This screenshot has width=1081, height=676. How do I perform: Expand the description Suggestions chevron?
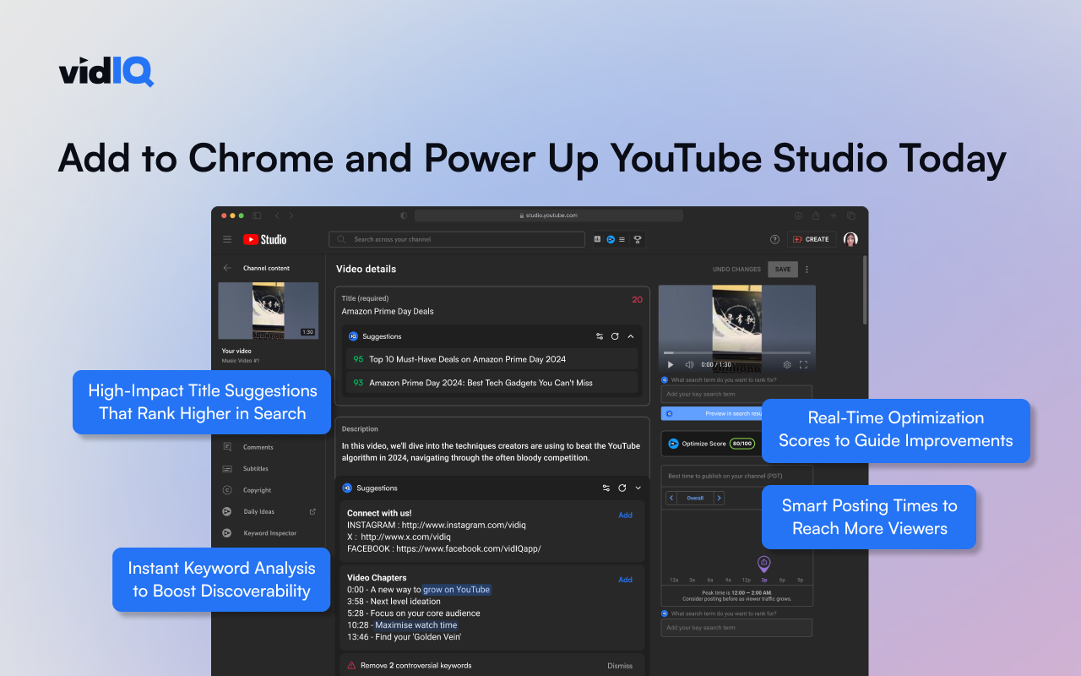coord(638,488)
